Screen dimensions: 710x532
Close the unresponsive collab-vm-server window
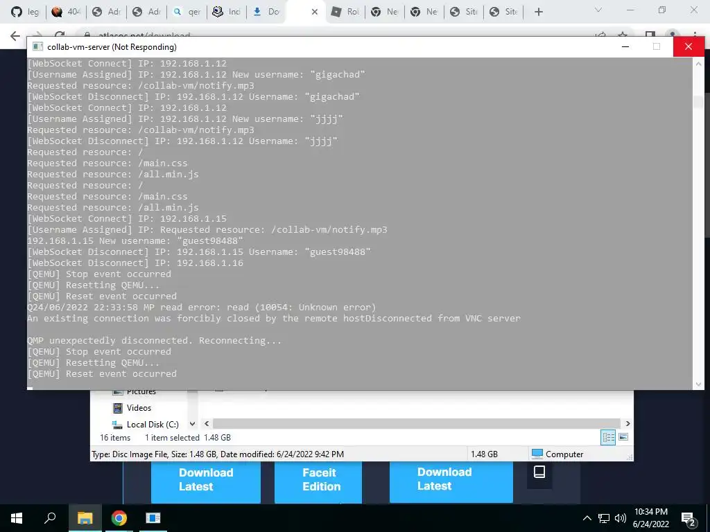click(689, 46)
